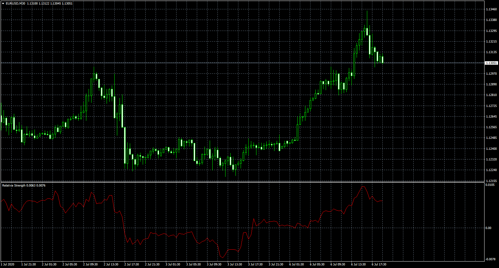Viewport: 499px width, 268px height.
Task: Click the 0.00 indicator scale label
Action: (x=489, y=228)
